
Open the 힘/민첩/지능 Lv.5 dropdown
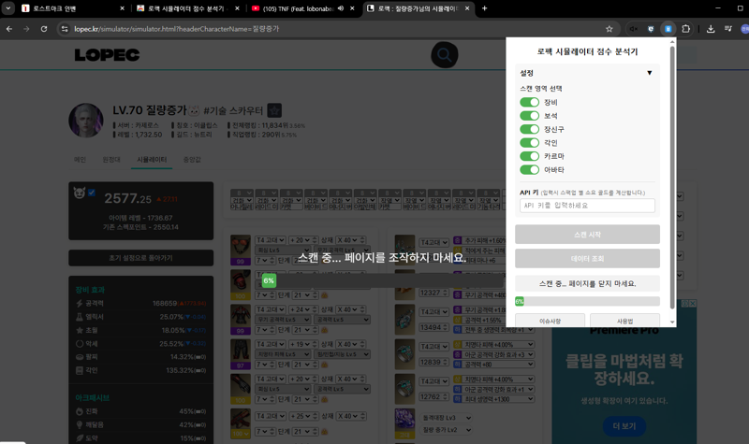click(x=342, y=354)
